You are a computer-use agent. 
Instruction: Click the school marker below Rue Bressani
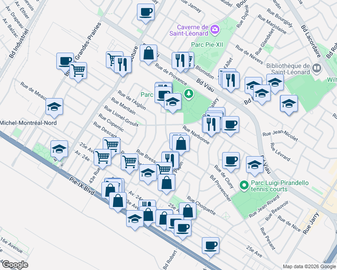pos(148,173)
